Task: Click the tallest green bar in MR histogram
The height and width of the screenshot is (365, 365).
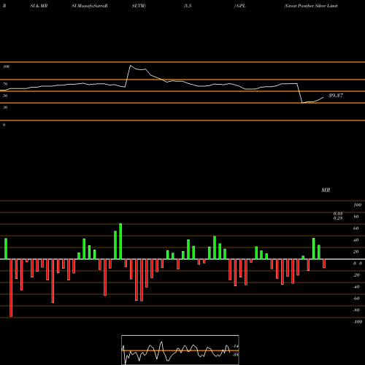Action: 120,241
